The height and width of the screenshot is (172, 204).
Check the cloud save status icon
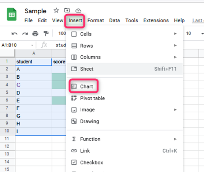click(78, 11)
